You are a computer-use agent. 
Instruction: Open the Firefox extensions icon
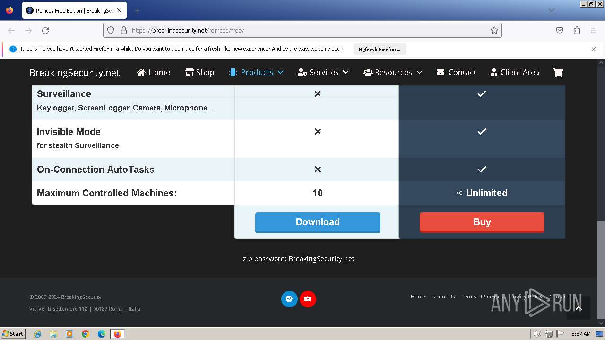577,30
